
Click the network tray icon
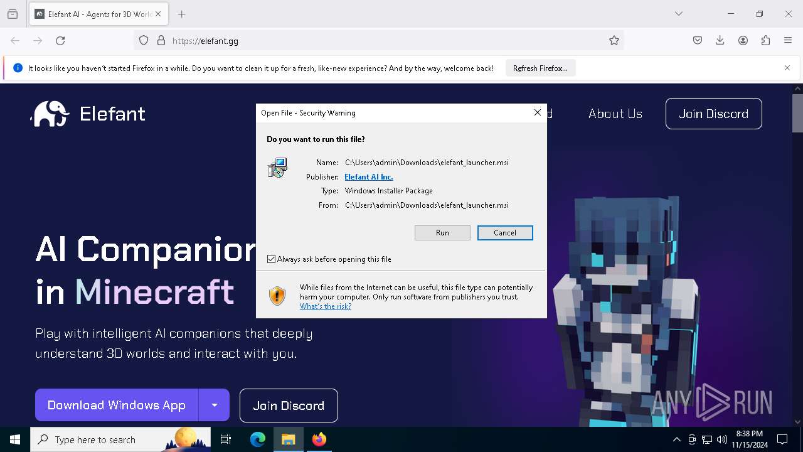pyautogui.click(x=707, y=439)
